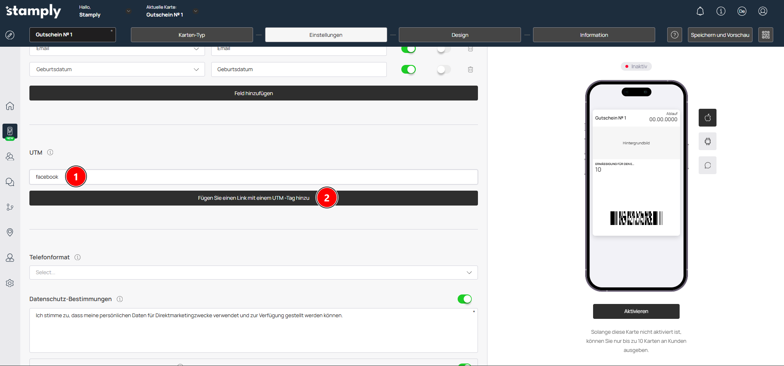
Task: Enable the second Geburtsdatum grey toggle
Action: tap(444, 69)
